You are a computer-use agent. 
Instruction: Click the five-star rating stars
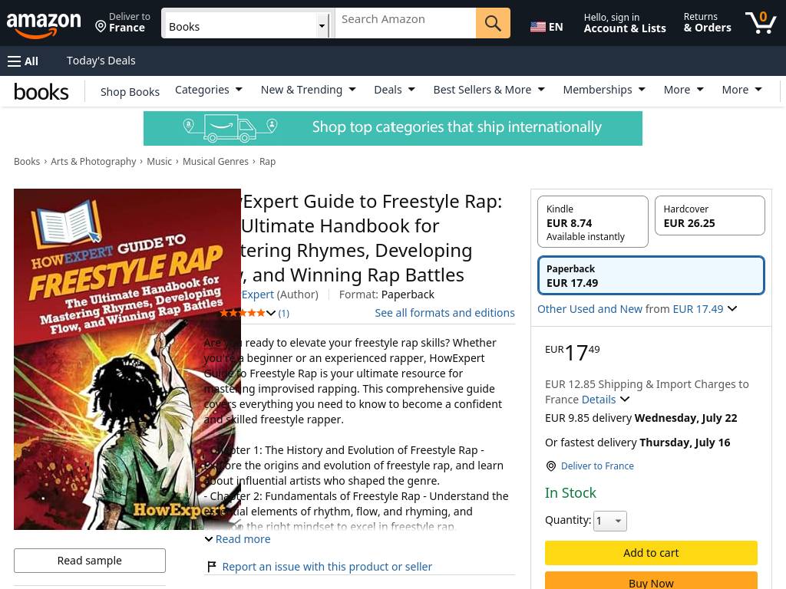243,313
